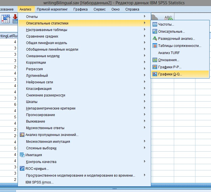Viewport: 211px width, 192px height.
Task: Launch IBM SPSS Amos...
Action: [x=84, y=182]
